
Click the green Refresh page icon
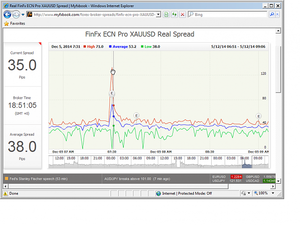click(174, 14)
